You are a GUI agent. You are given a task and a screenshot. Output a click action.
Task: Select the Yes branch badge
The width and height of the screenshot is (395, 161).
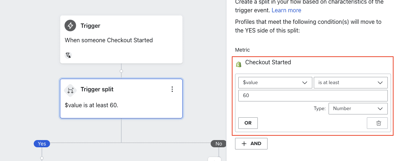click(42, 144)
